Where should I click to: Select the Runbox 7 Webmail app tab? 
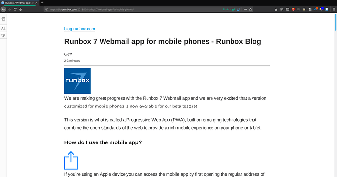(x=20, y=3)
